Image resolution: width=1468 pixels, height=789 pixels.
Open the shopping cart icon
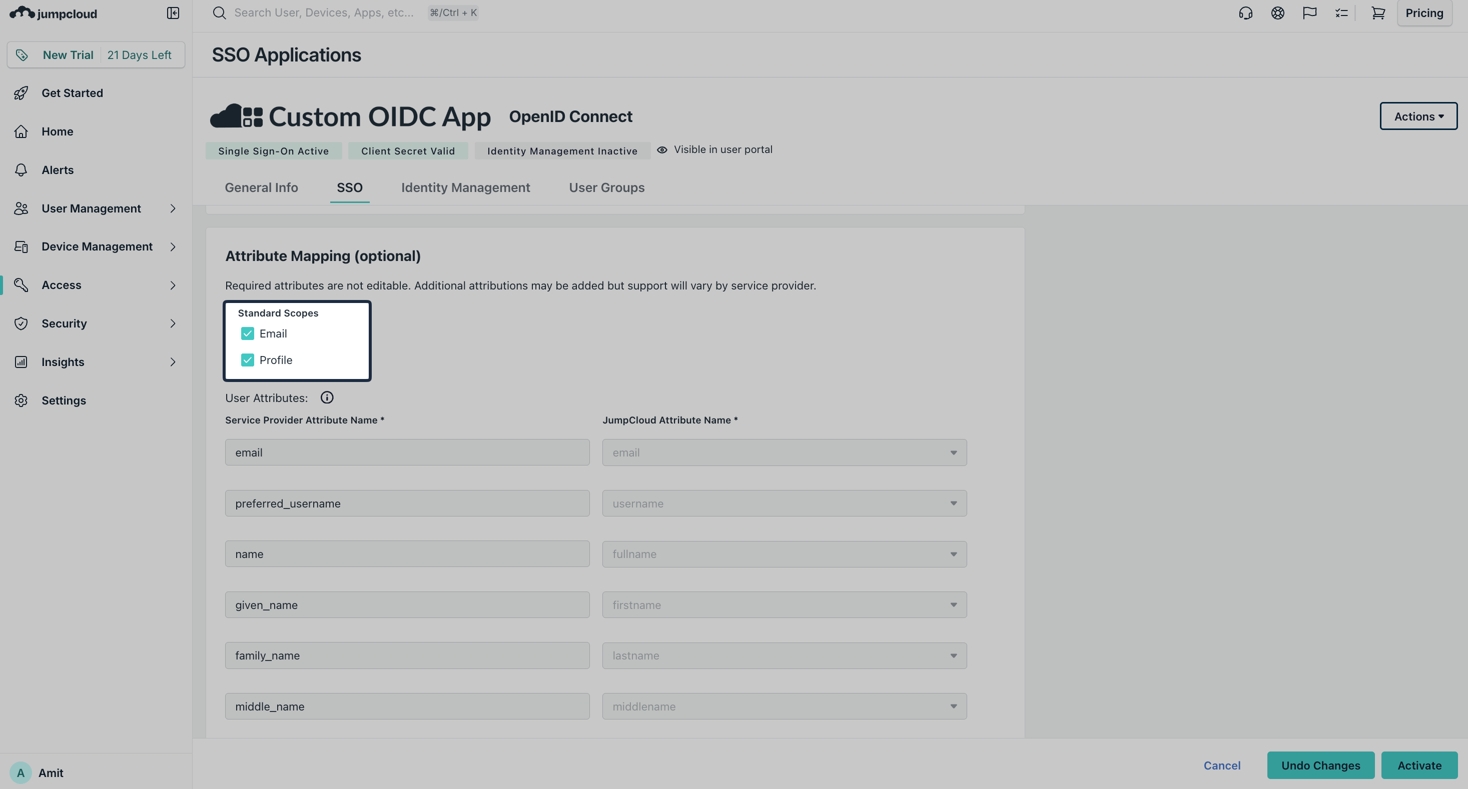click(1377, 12)
